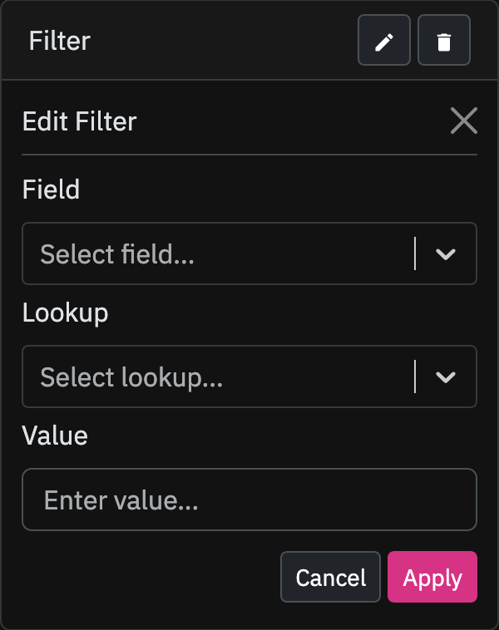The height and width of the screenshot is (630, 499).
Task: Expand the Field chevron arrow
Action: tap(446, 254)
